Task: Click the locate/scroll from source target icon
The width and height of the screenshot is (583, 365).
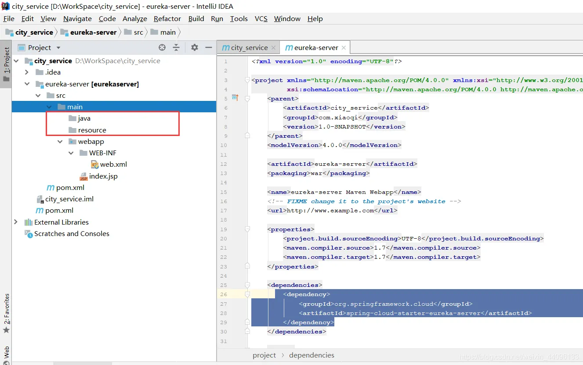Action: click(162, 47)
